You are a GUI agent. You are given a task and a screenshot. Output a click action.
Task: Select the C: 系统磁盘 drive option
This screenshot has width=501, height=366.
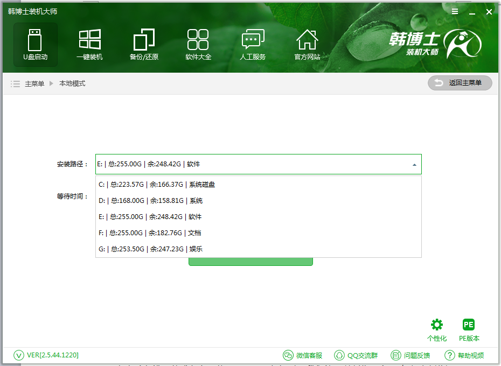click(x=258, y=184)
